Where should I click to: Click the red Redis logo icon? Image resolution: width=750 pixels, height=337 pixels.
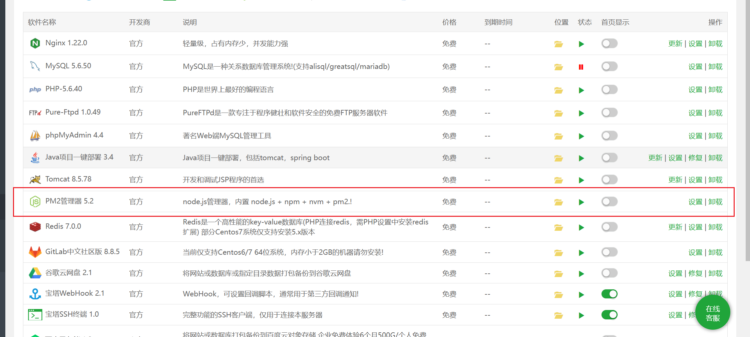click(x=35, y=227)
